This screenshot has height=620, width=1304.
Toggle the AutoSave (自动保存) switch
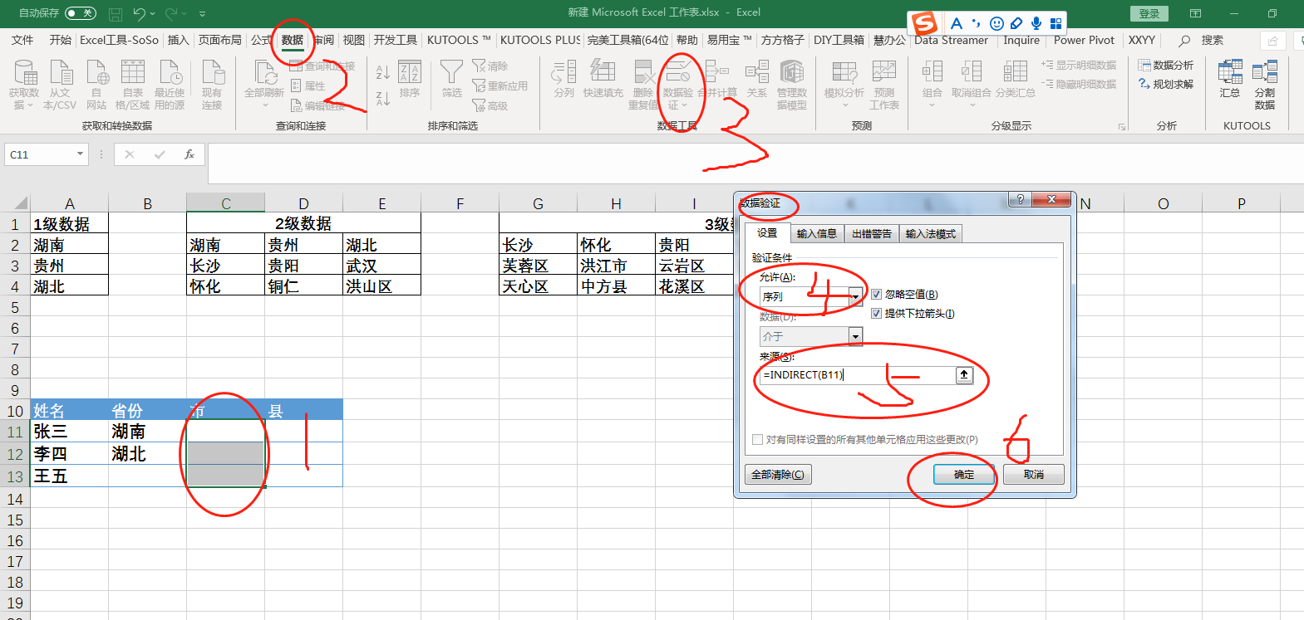pyautogui.click(x=81, y=13)
